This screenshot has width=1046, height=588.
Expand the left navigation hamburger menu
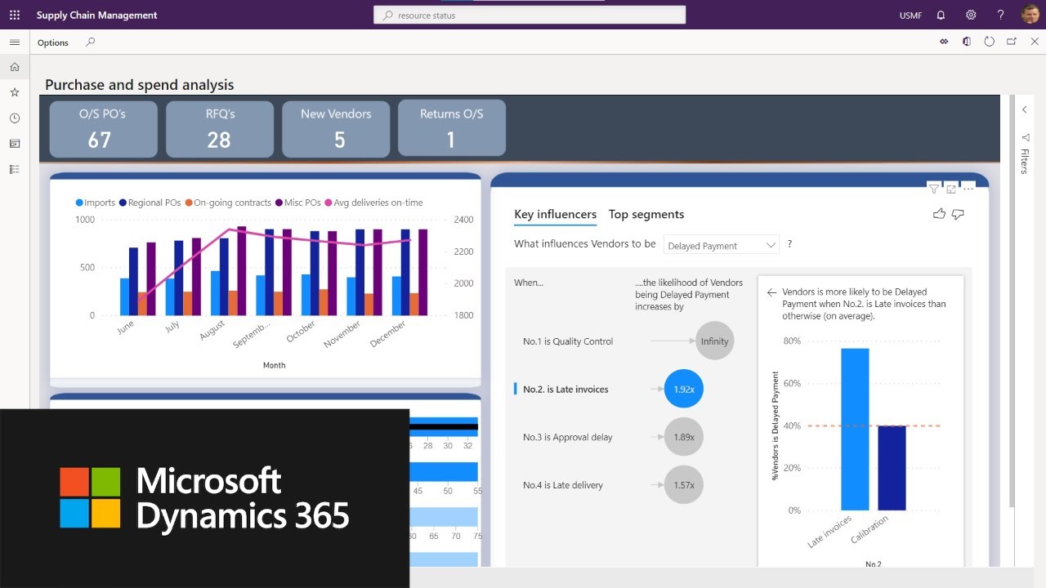coord(15,42)
